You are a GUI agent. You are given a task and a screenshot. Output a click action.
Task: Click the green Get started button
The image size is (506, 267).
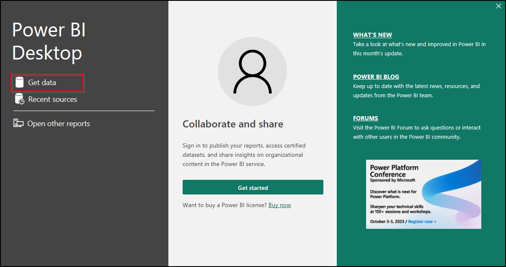click(x=253, y=187)
